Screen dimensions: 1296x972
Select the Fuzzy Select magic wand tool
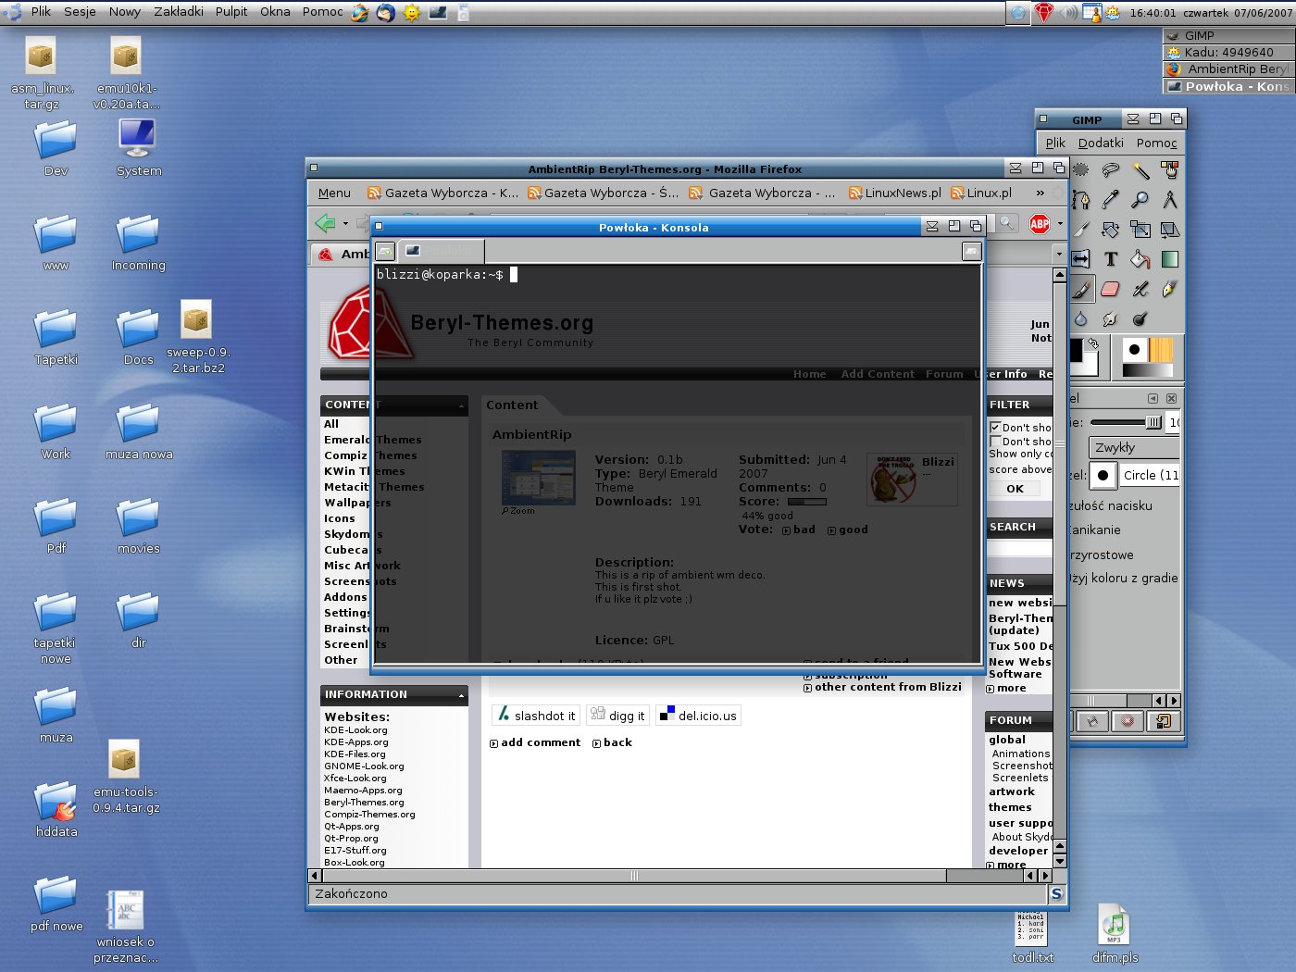(x=1140, y=170)
